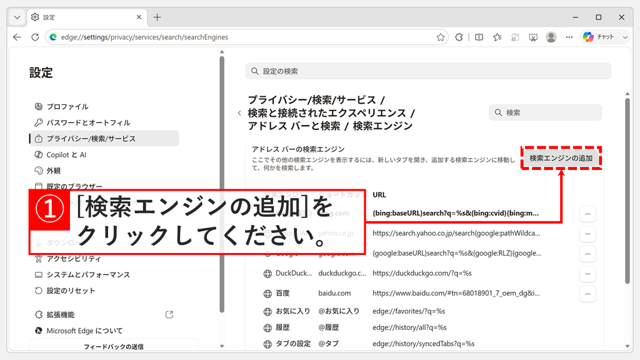Click the タブの設定 search engine name
The image size is (640, 360).
[293, 344]
